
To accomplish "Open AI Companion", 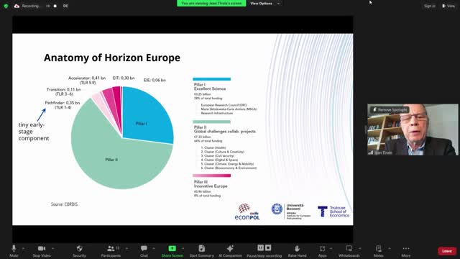I will click(230, 250).
